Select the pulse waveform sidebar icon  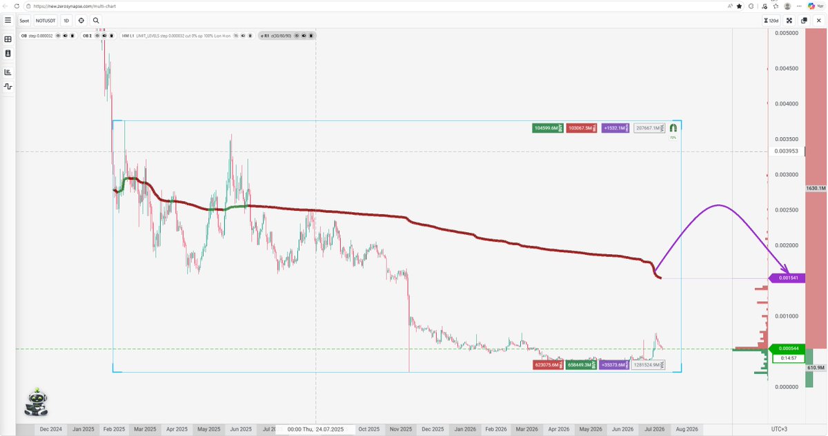pos(8,86)
